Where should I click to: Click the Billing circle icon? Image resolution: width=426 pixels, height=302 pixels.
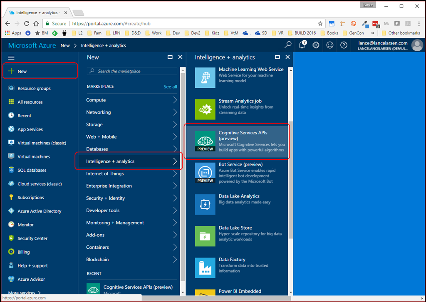click(x=11, y=252)
